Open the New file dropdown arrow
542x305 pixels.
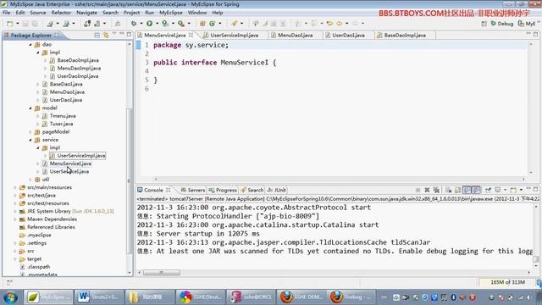[x=18, y=24]
